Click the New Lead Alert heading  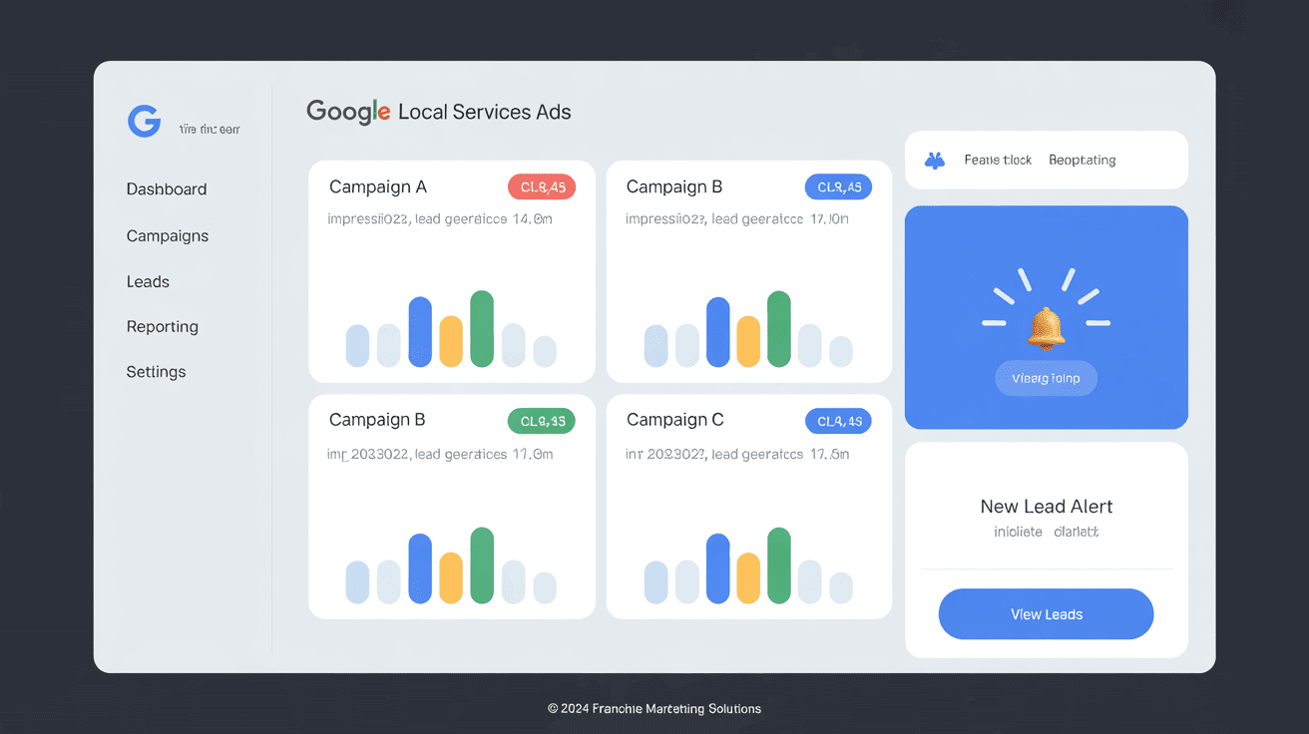coord(1047,507)
